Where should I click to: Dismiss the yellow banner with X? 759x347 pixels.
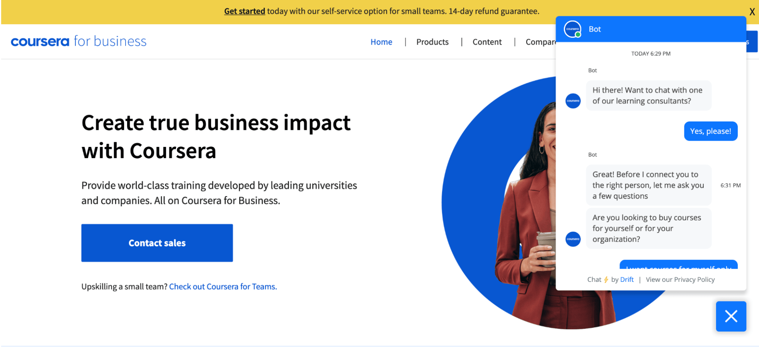pos(752,12)
